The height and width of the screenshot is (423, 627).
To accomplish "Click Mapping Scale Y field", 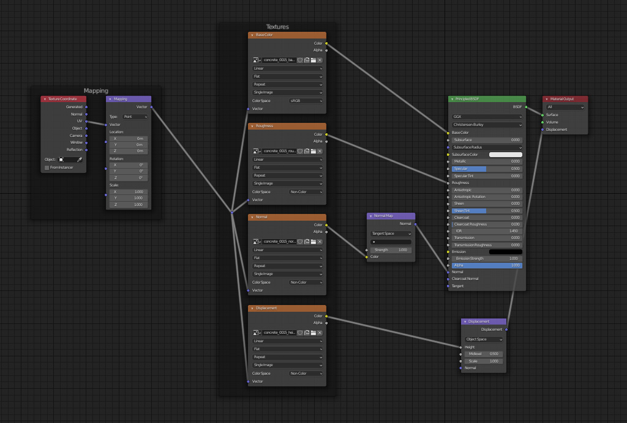I will (x=129, y=198).
